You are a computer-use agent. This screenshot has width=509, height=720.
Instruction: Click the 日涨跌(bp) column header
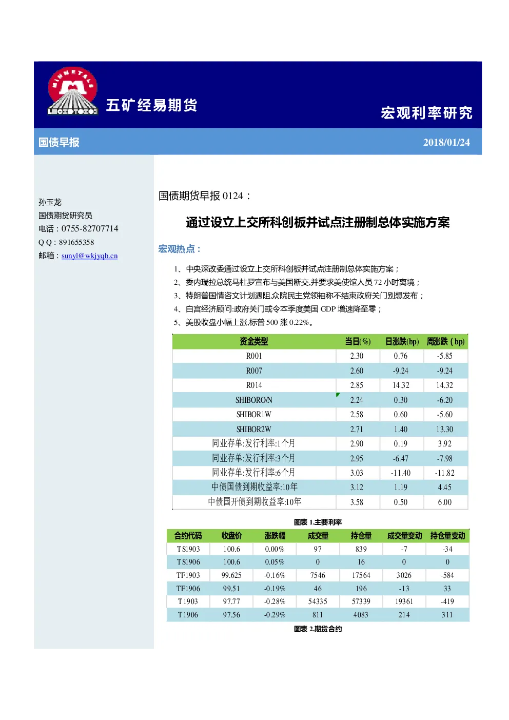click(402, 341)
